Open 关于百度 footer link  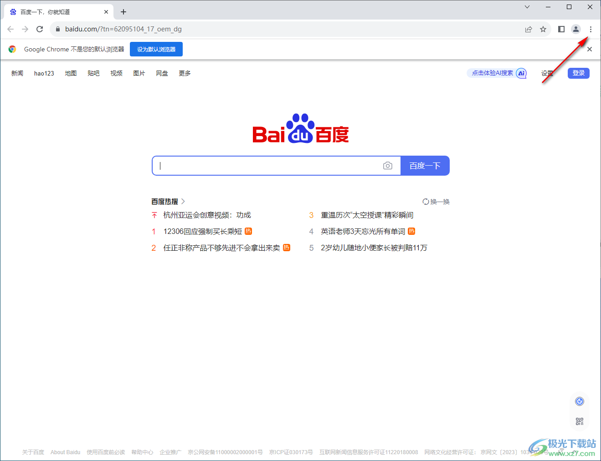click(33, 452)
